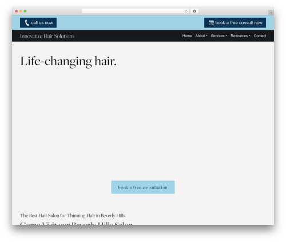This screenshot has width=286, height=242.
Task: Expand the Services dropdown menu
Action: pos(219,36)
